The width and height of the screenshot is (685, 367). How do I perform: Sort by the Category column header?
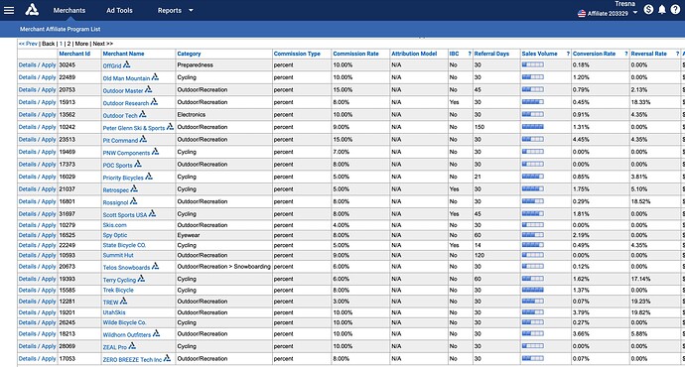(x=189, y=54)
